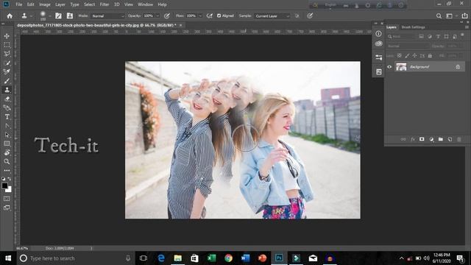Toggle the type layer filter icon
Viewport: 471px width, 265px height.
pyautogui.click(x=438, y=36)
